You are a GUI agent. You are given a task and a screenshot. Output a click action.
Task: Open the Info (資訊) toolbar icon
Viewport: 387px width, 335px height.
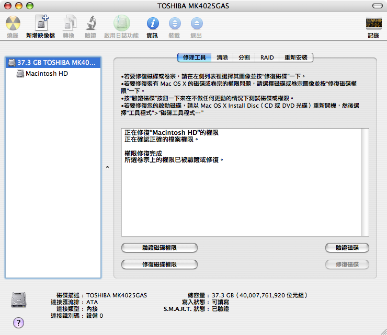(153, 24)
